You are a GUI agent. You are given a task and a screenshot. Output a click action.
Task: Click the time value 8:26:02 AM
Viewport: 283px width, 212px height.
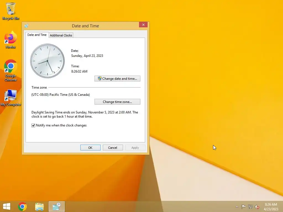(79, 71)
